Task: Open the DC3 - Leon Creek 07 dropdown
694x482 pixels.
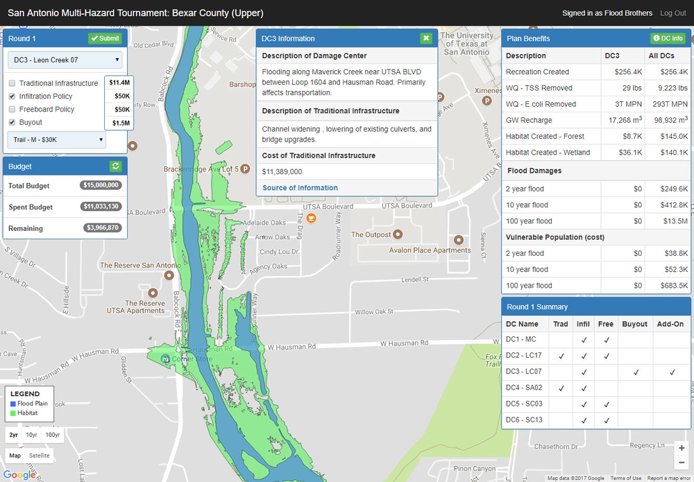Action: tap(65, 60)
